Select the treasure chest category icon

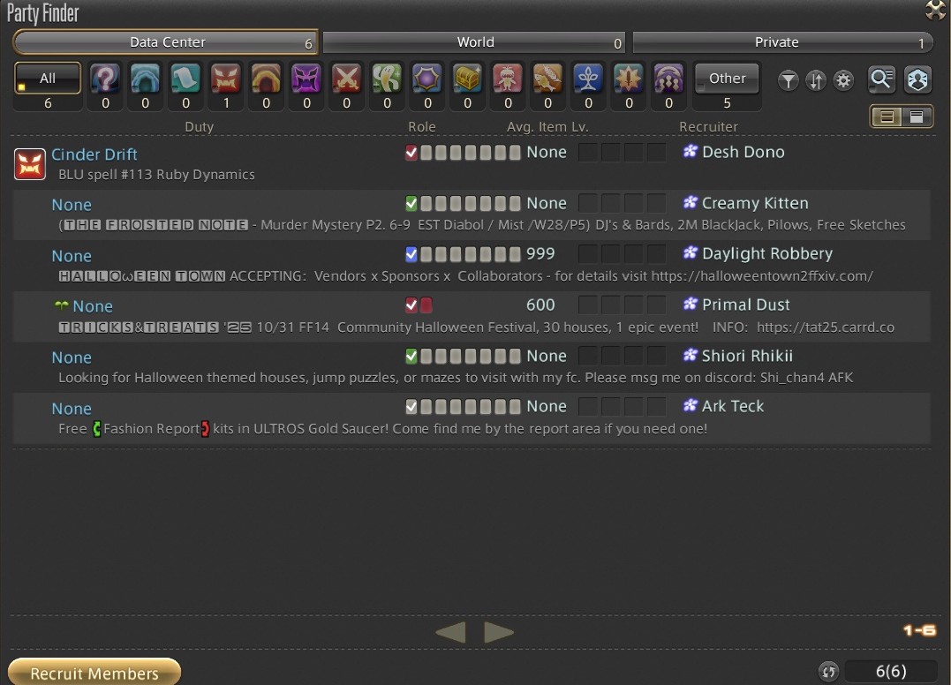[x=468, y=79]
